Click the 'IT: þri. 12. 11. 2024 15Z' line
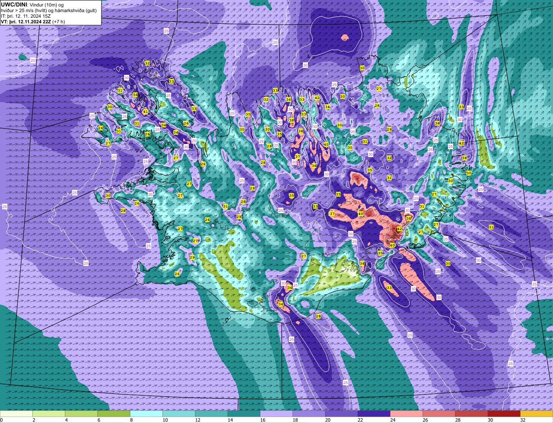 pos(25,16)
